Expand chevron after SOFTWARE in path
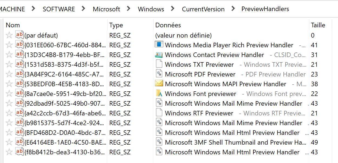This screenshot has width=338, height=163. (83, 9)
